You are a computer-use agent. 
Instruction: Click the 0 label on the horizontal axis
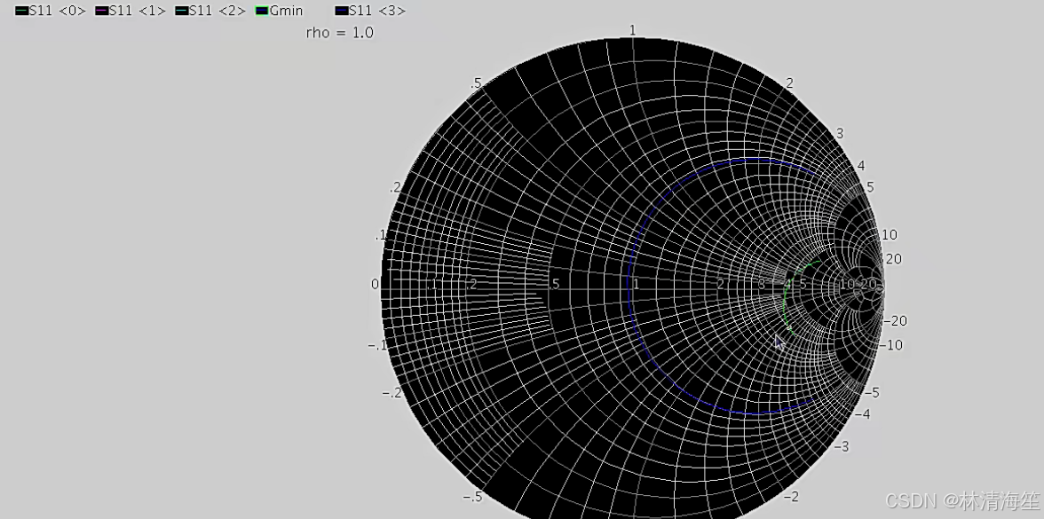pyautogui.click(x=375, y=284)
